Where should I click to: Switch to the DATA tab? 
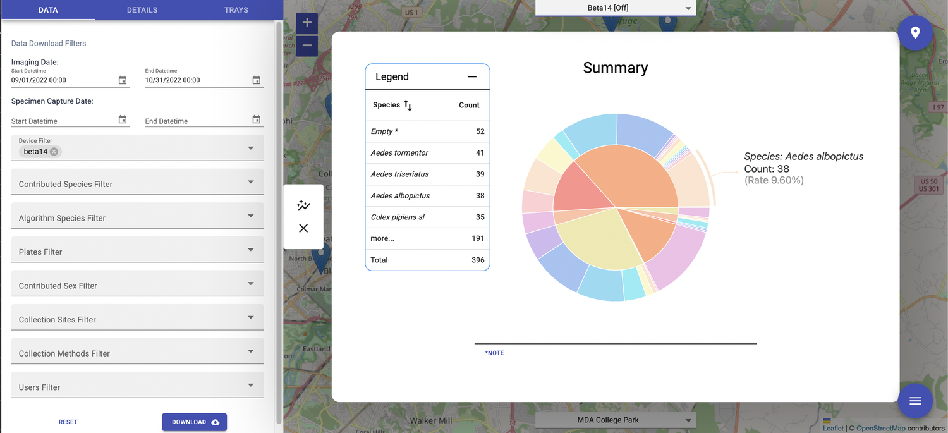(48, 10)
